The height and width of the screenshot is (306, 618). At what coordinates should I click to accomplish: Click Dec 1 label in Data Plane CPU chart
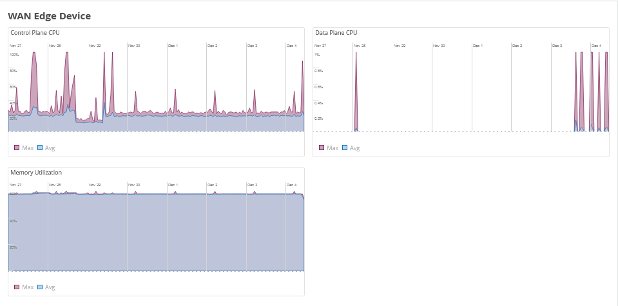[x=478, y=46]
